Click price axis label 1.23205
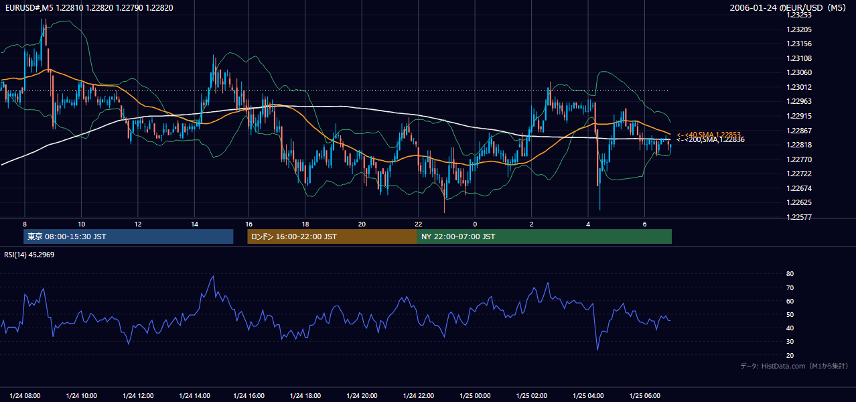The height and width of the screenshot is (402, 856). tap(799, 29)
